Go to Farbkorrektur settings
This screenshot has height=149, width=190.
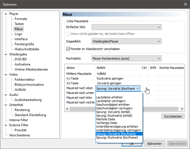coord(25,80)
